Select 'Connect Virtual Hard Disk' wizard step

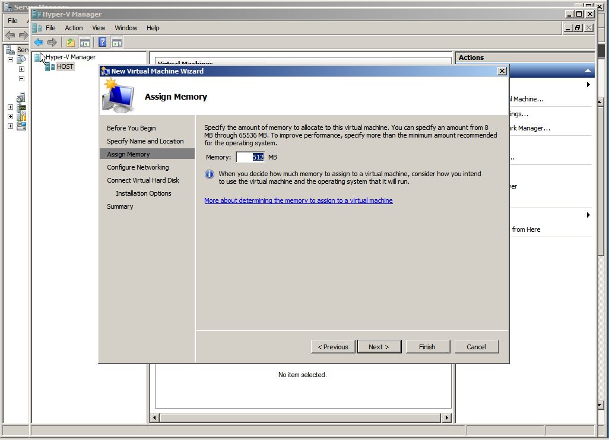143,180
